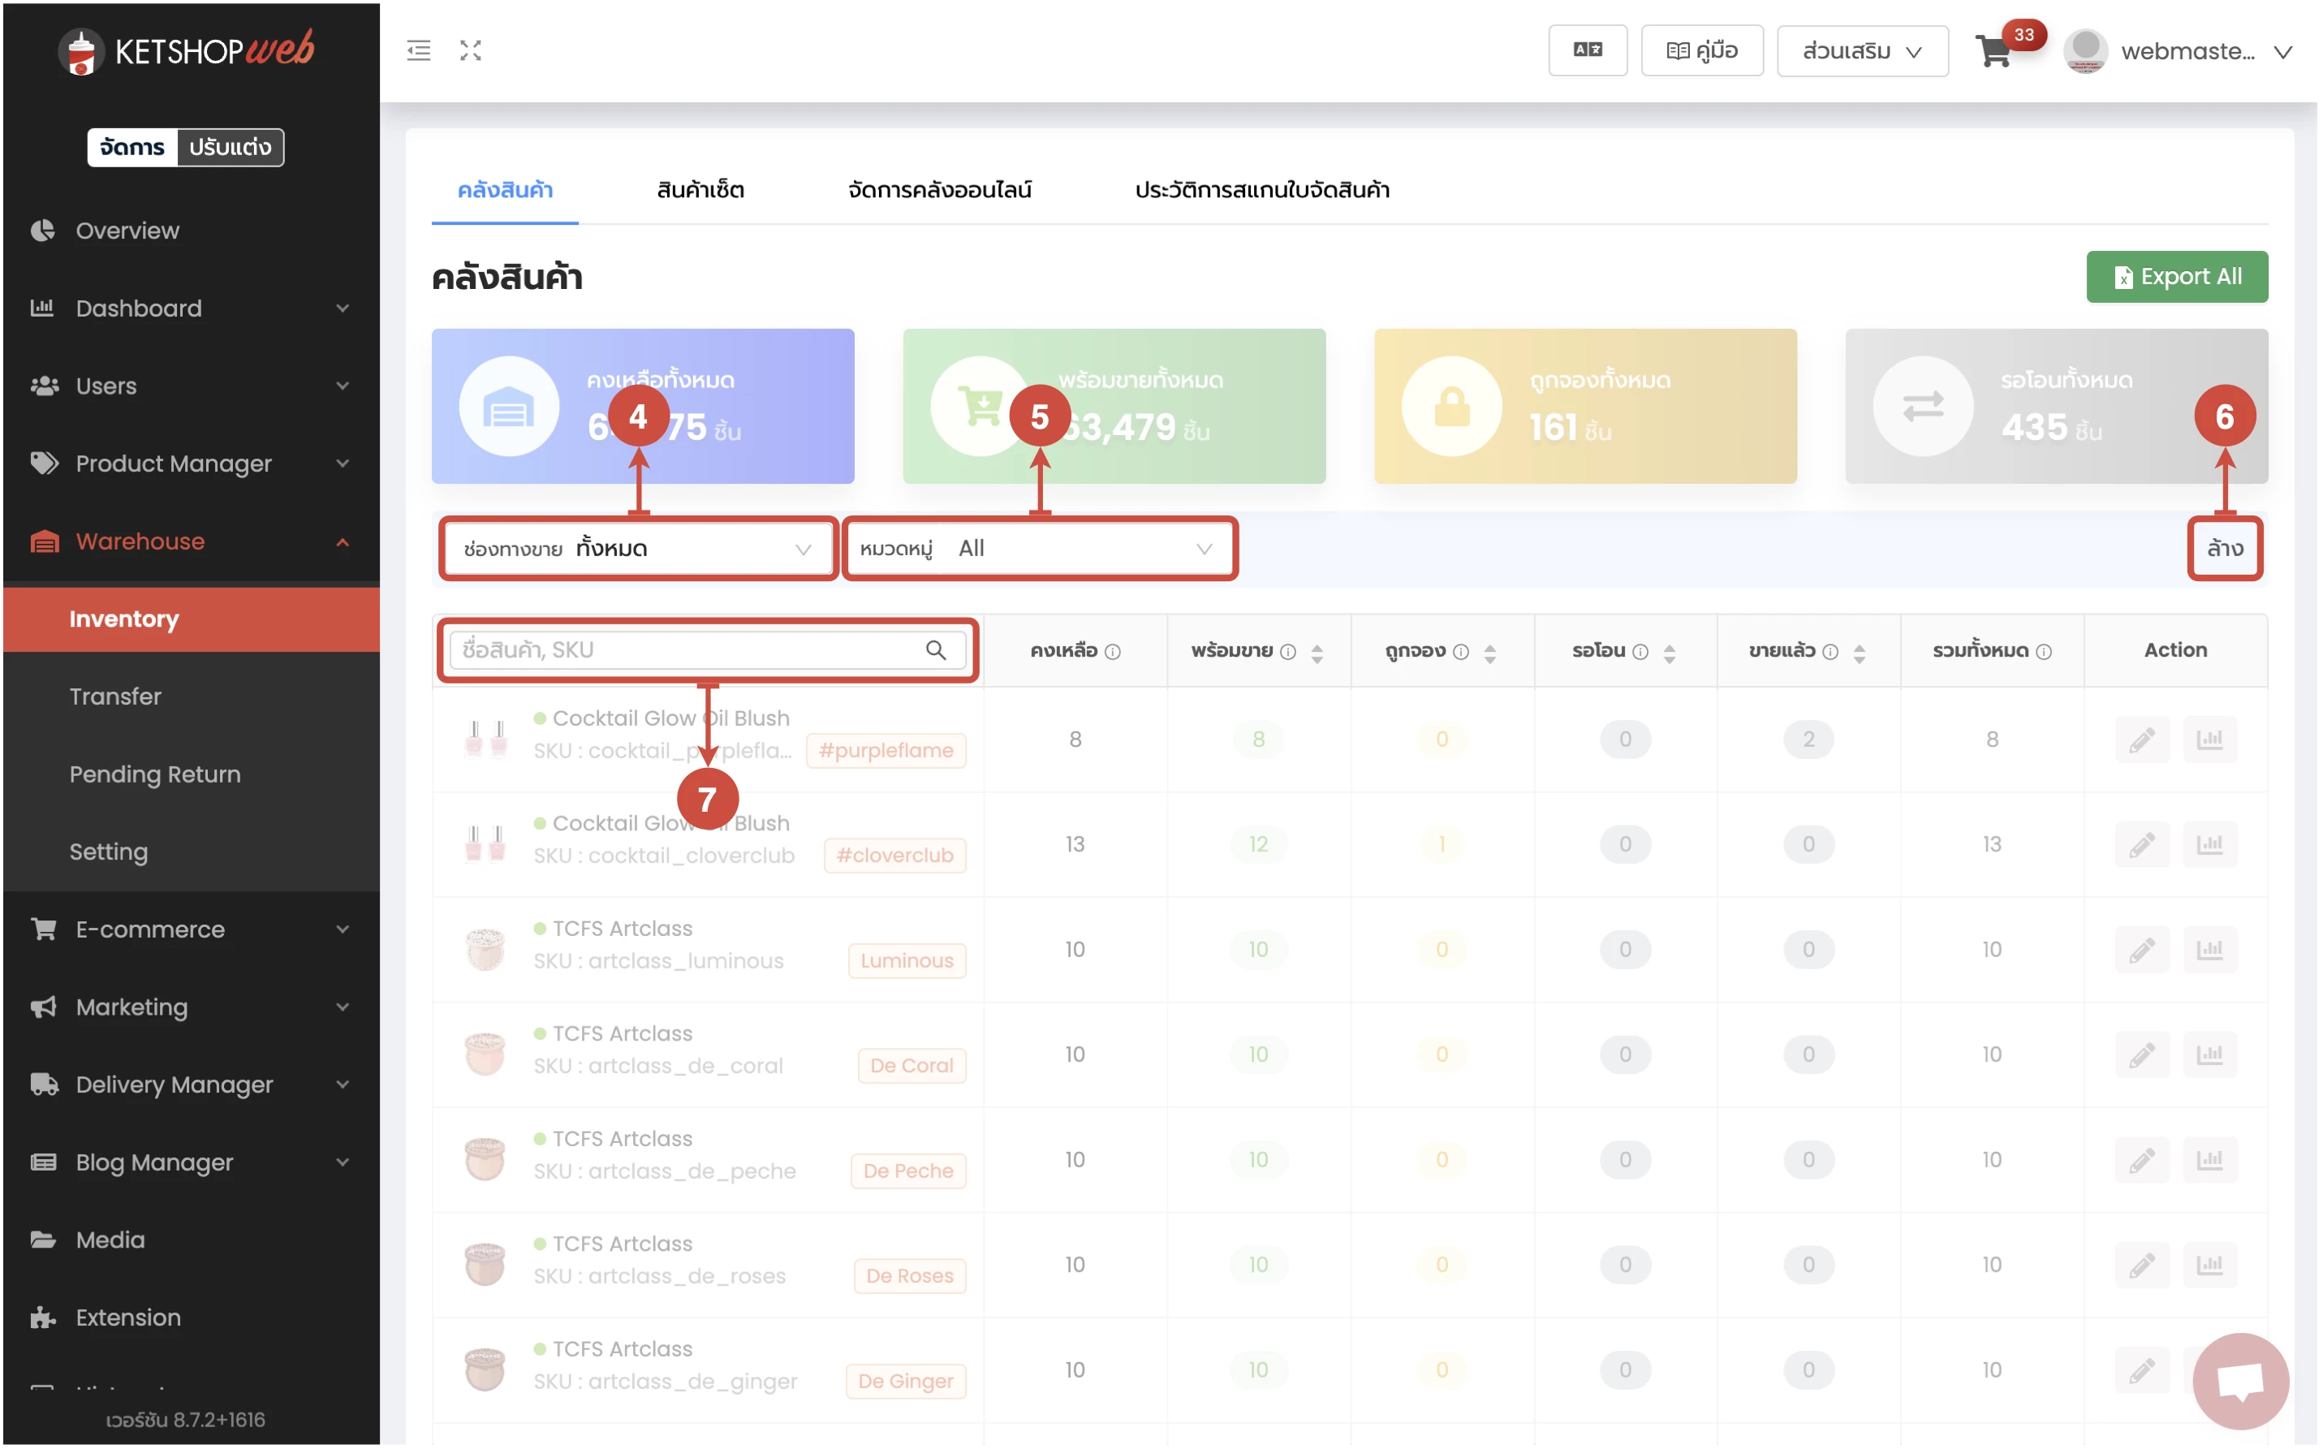Switch to สินค้าเซ็ต tab
The image size is (2323, 1449).
(x=701, y=191)
